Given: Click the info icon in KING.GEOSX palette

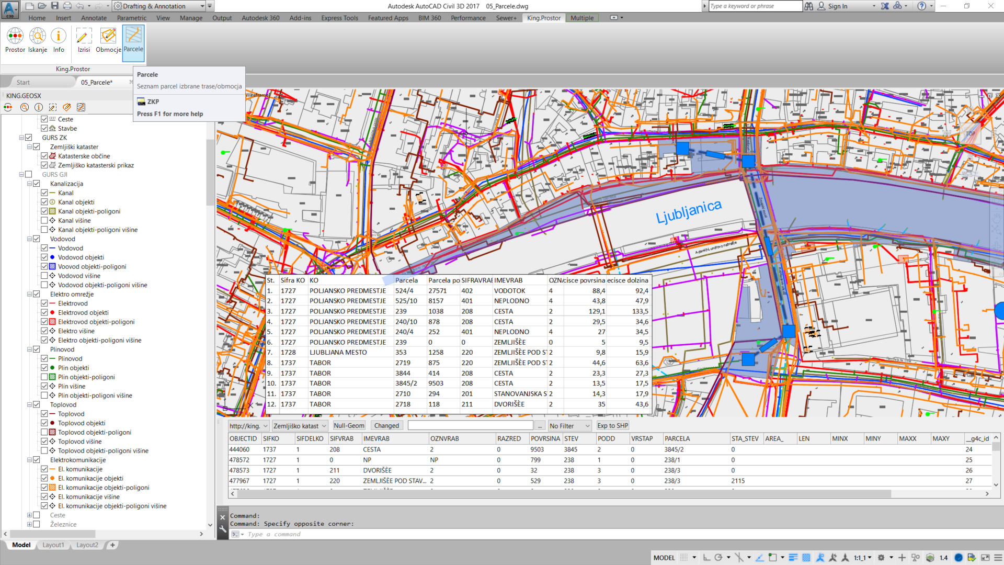Looking at the screenshot, I should tap(39, 107).
